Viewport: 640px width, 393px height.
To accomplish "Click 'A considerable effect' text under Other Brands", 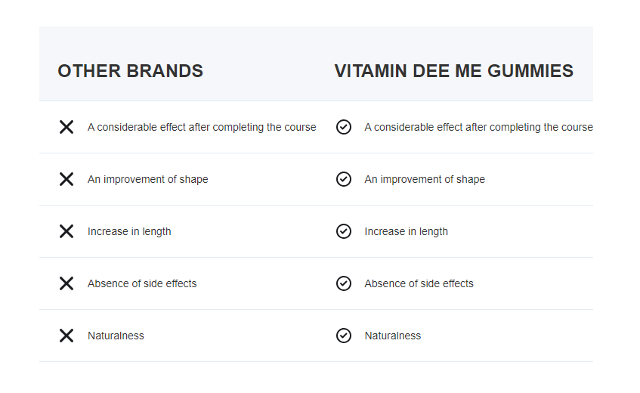I will (202, 127).
